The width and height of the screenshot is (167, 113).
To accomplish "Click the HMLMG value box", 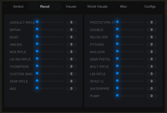I will click(x=71, y=45).
